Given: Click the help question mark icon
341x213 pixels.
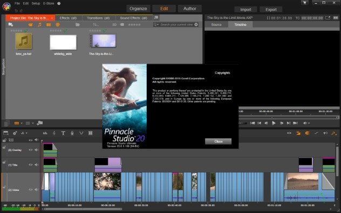Looking at the screenshot, I should [x=59, y=3].
